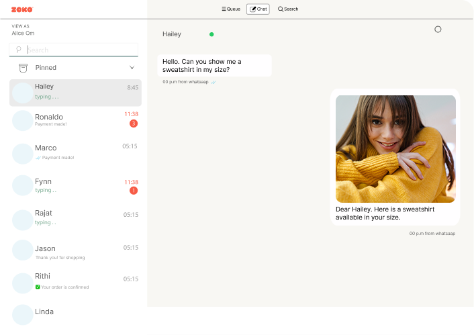The image size is (474, 335).
Task: Select the Chat tab
Action: click(258, 9)
